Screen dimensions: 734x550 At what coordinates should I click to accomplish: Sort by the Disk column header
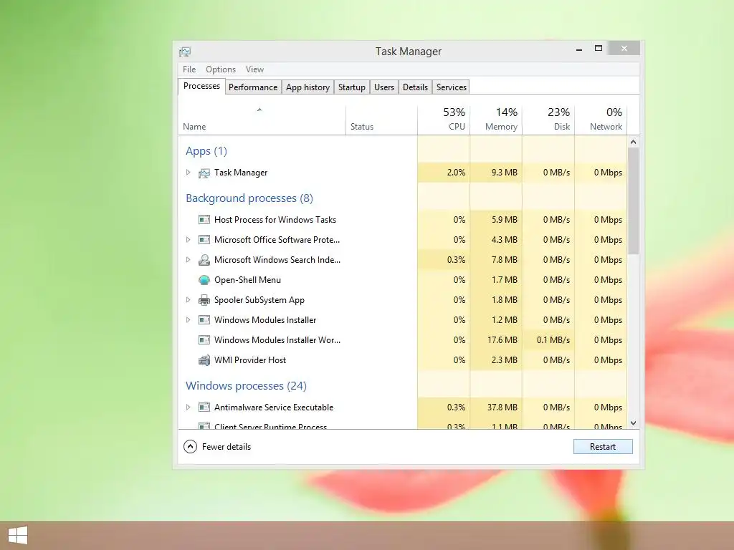(548, 120)
